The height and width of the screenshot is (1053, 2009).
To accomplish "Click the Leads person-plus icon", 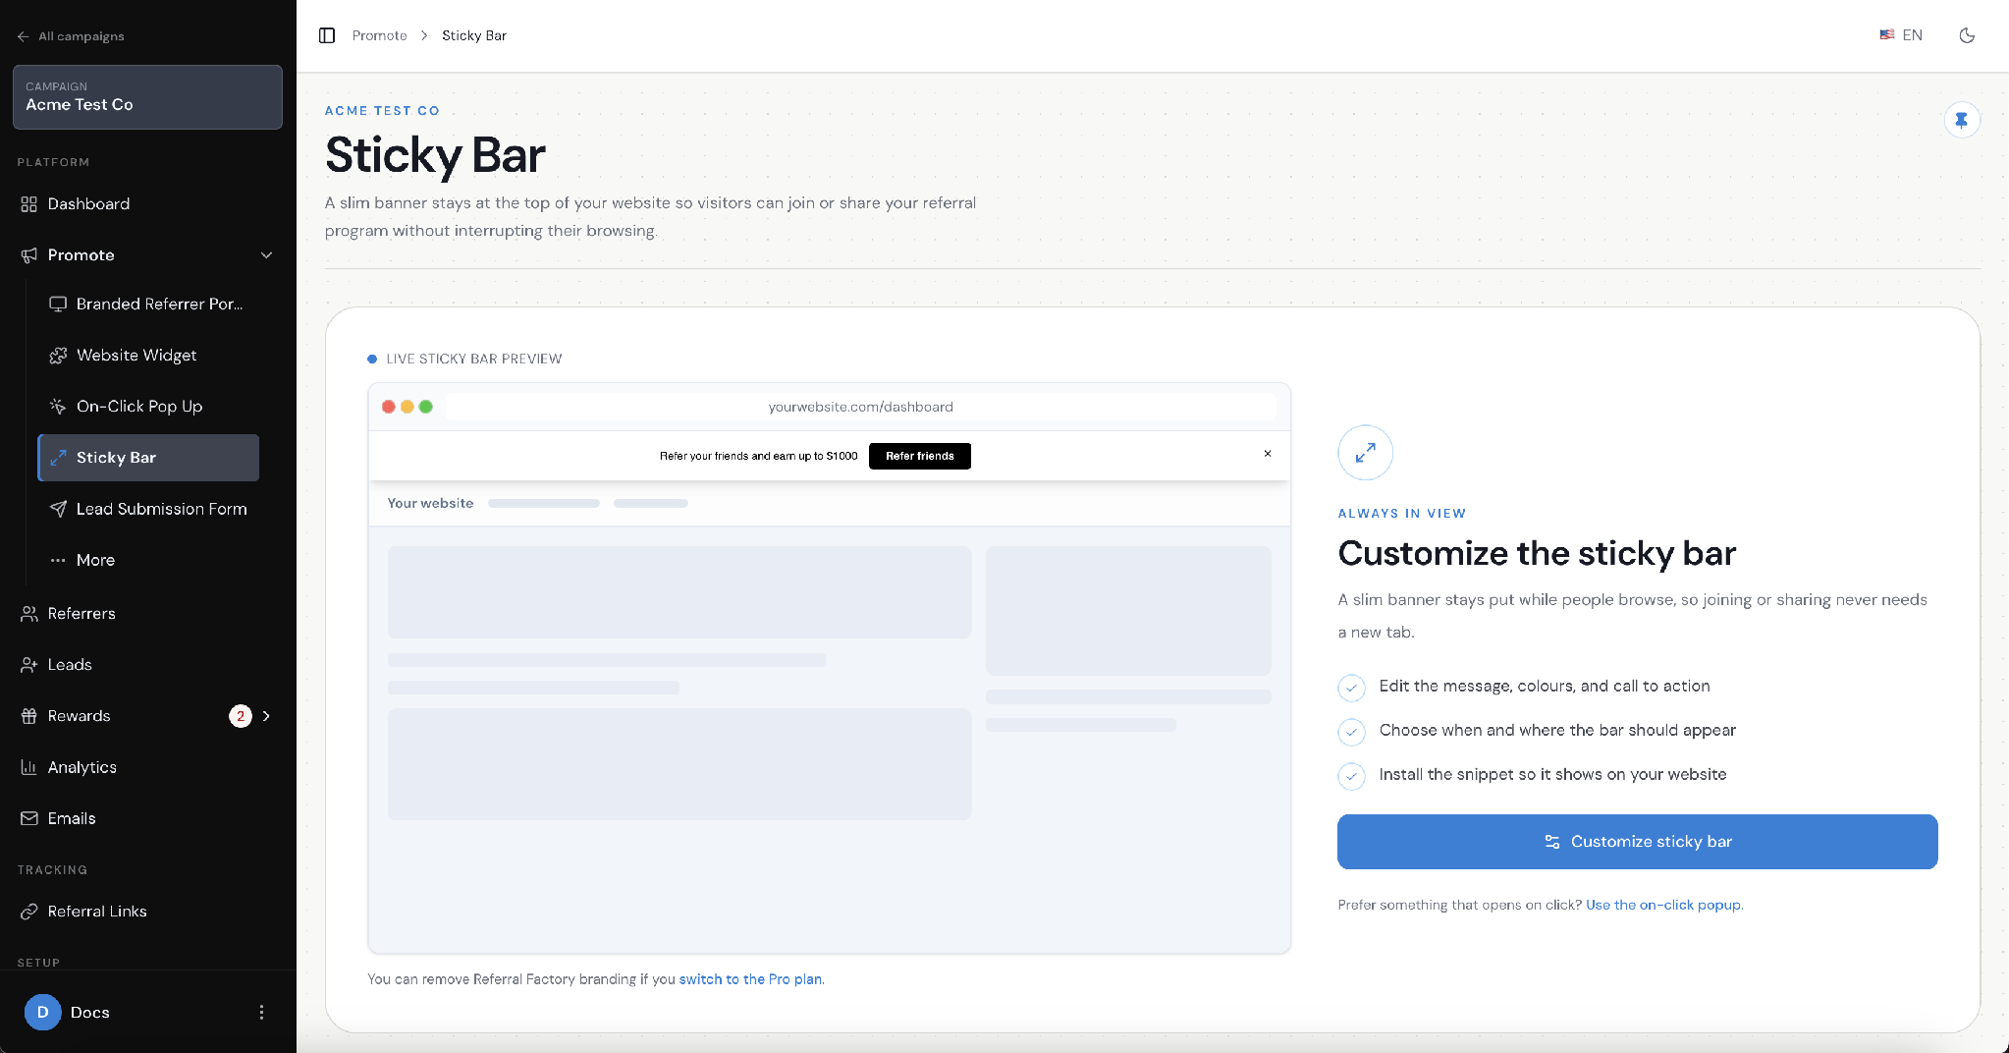I will 28,665.
